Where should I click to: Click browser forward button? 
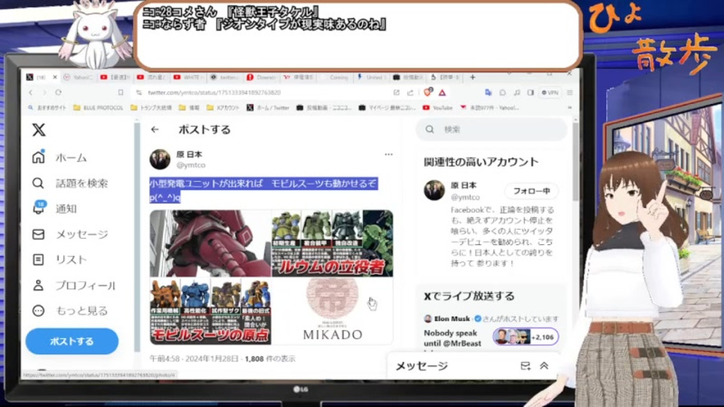click(44, 92)
